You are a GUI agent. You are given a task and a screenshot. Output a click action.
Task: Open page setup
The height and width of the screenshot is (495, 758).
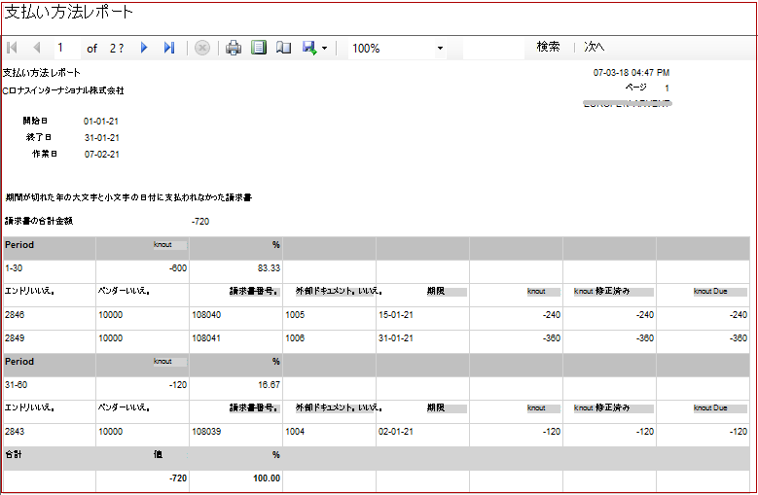point(284,48)
